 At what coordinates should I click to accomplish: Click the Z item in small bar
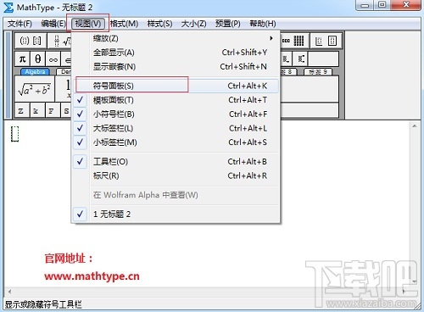[x=21, y=110]
